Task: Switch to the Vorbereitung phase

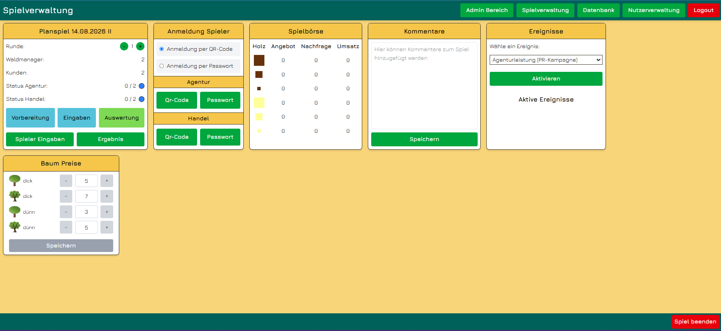Action: pos(30,118)
